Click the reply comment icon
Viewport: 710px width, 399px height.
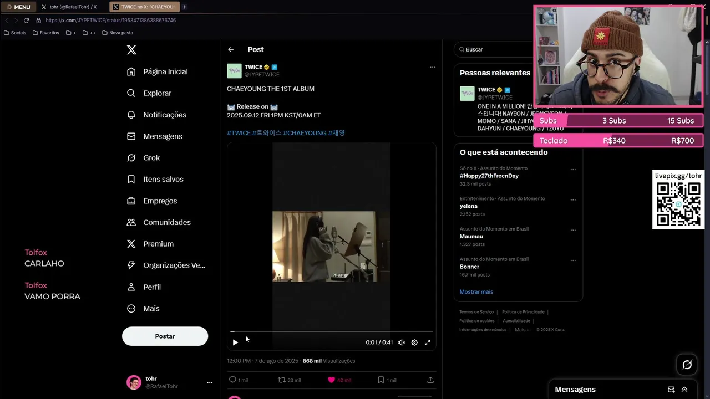point(232,380)
